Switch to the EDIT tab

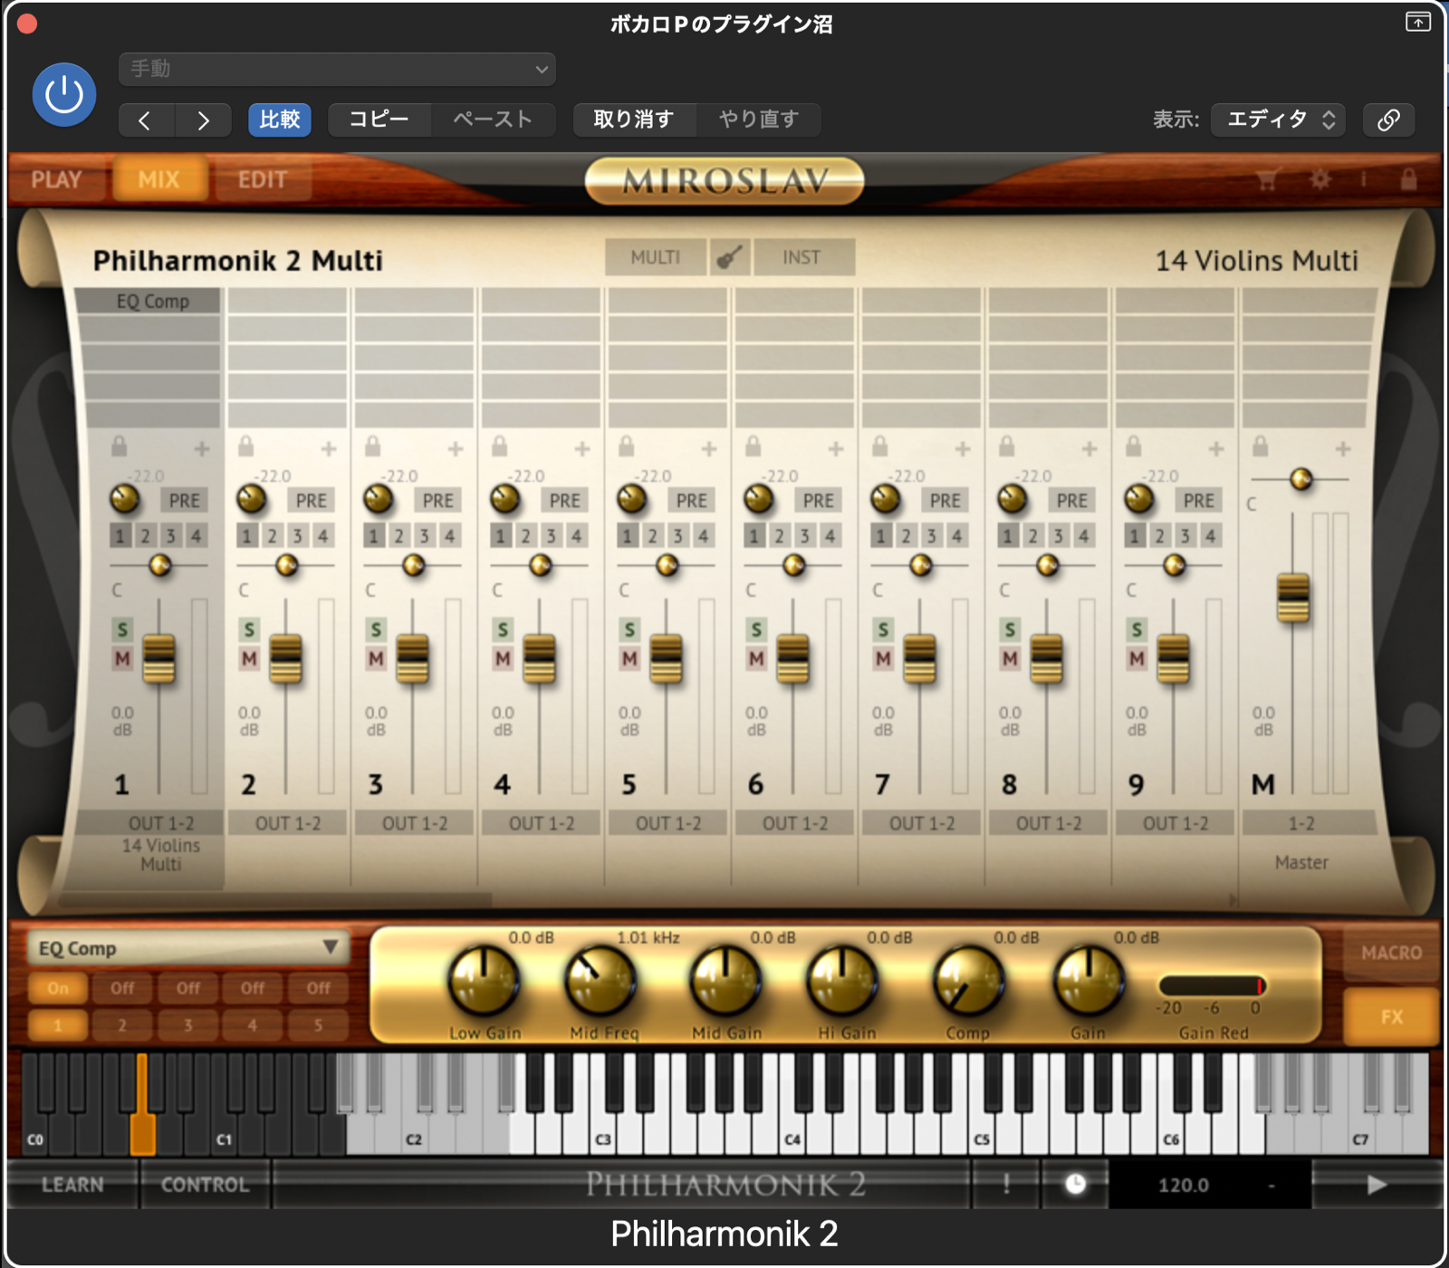pyautogui.click(x=263, y=179)
